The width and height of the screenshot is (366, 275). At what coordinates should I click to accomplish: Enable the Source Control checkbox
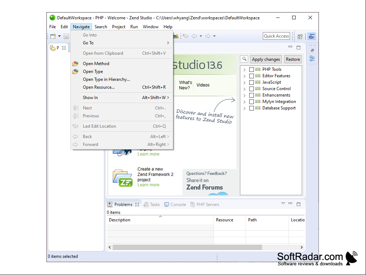pos(251,89)
